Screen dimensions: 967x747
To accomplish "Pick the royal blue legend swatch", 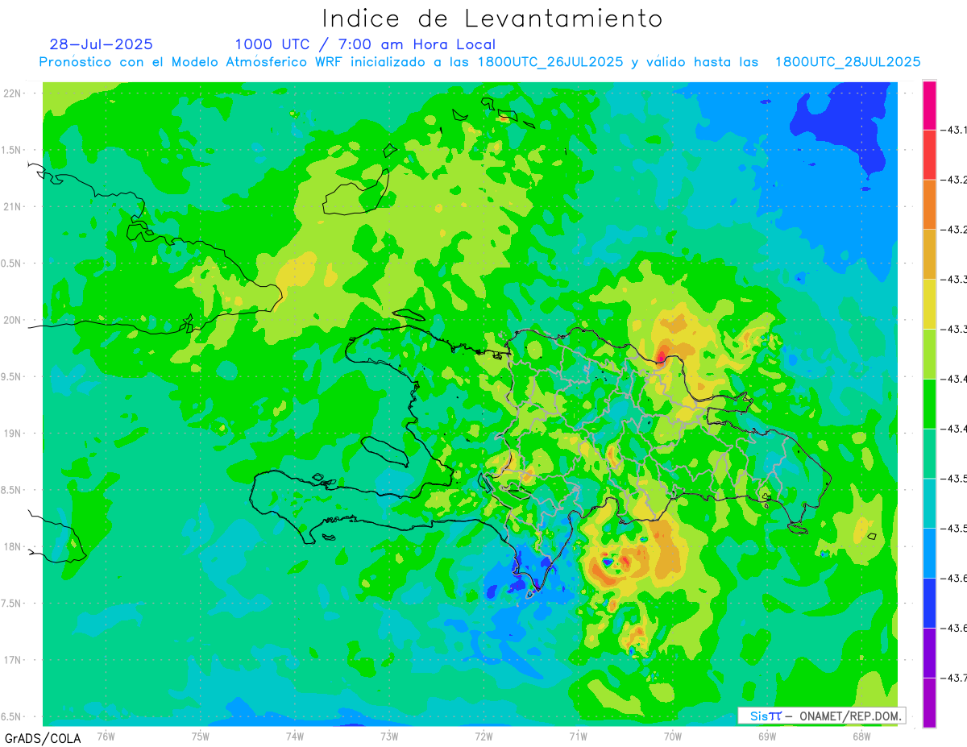I will pos(929,603).
